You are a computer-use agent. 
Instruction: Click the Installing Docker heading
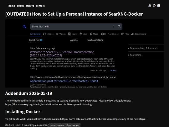(23, 112)
